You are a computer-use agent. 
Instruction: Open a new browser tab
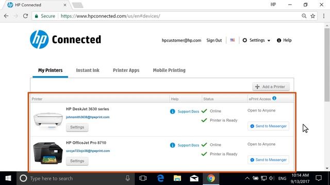(77, 5)
